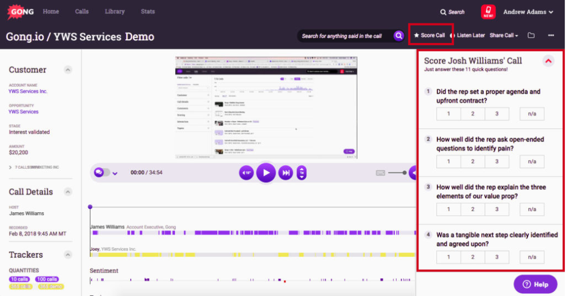Open the Home menu item
The width and height of the screenshot is (572, 296).
click(x=51, y=12)
